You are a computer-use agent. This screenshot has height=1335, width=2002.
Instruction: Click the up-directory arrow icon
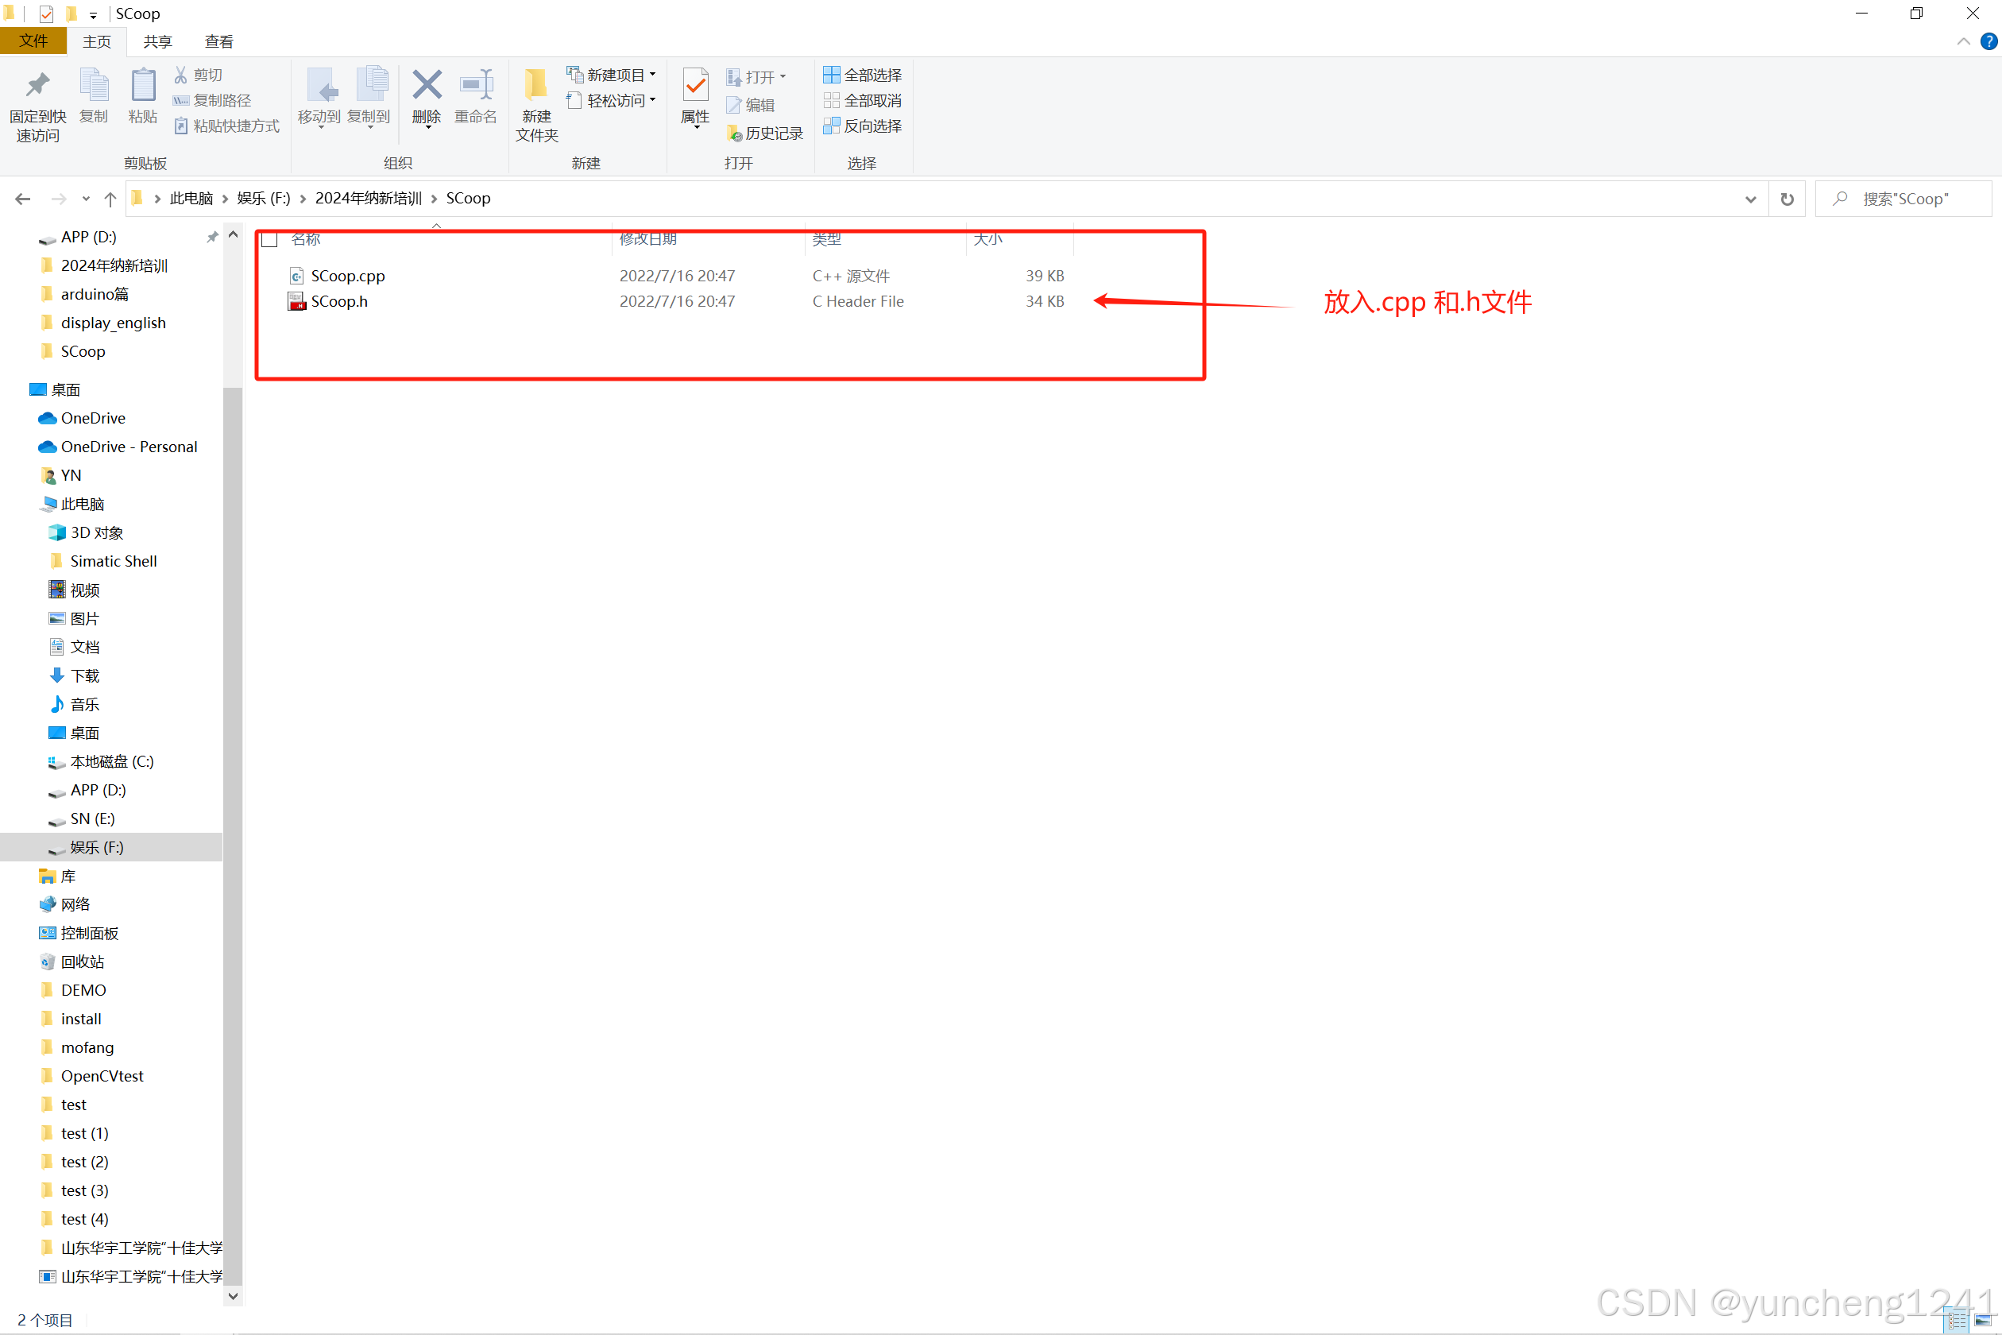110,199
